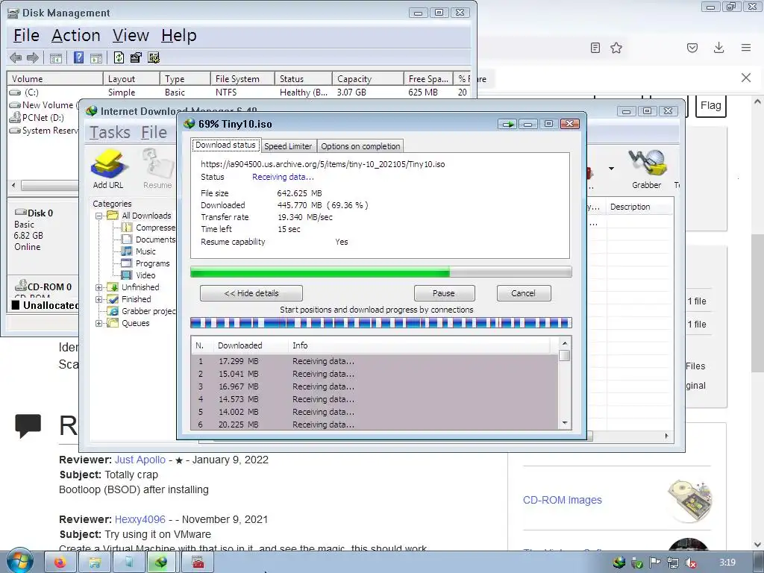Click the Action Center flag tray icon

point(654,563)
